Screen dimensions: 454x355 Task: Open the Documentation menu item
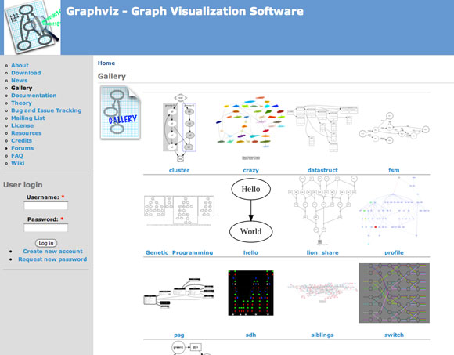pos(34,96)
